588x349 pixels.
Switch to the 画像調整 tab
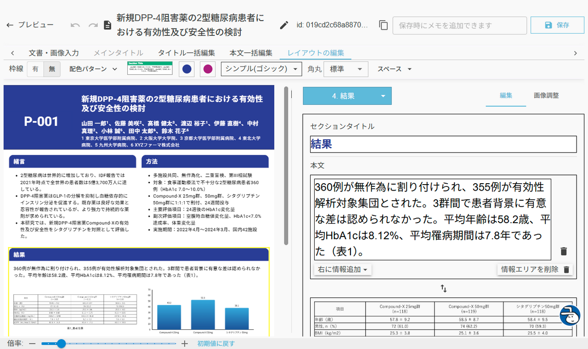[546, 96]
